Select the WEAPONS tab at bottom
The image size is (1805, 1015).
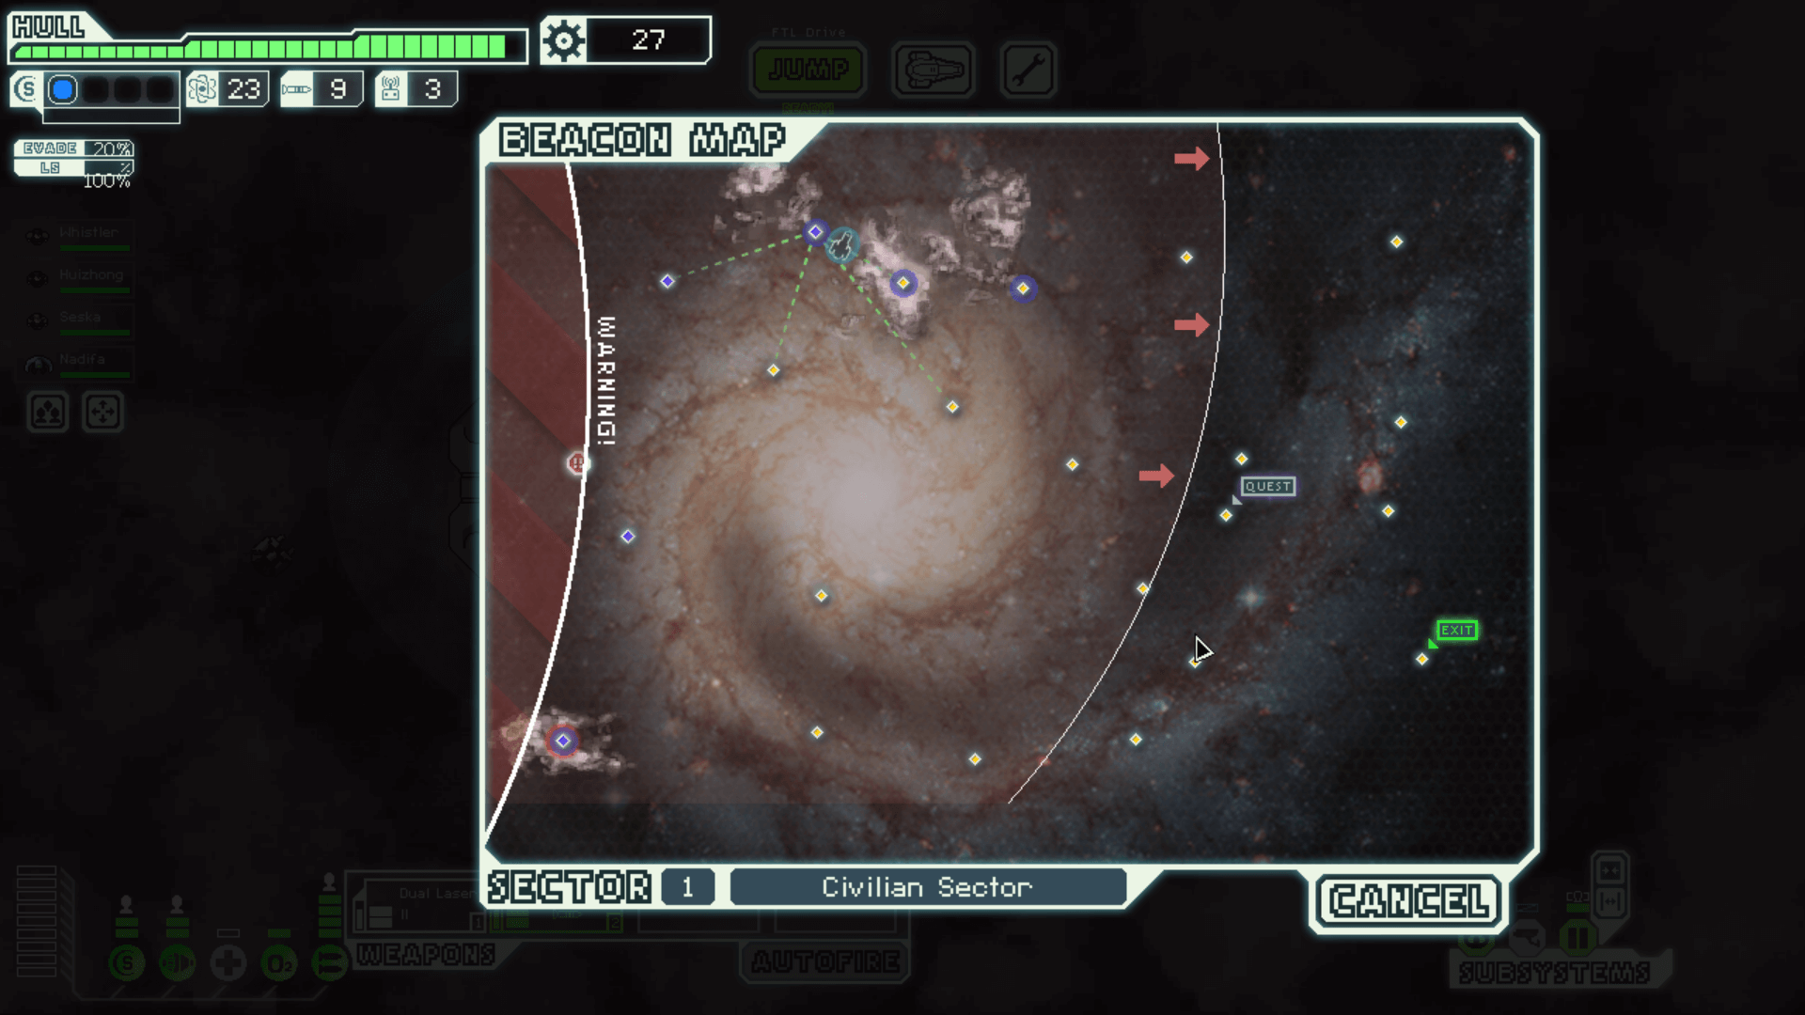coord(425,956)
